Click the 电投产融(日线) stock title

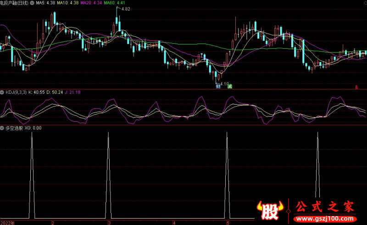pos(15,3)
